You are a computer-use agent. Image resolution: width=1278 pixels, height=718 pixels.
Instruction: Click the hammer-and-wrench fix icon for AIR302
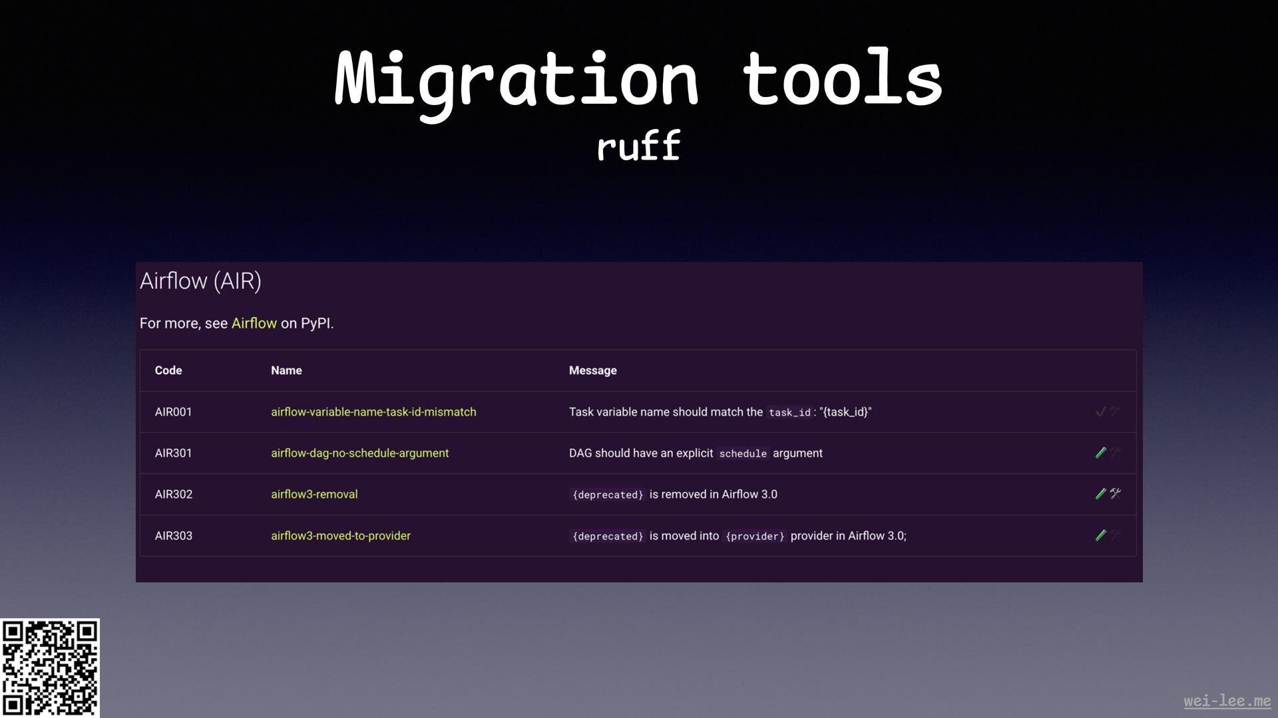(x=1116, y=493)
